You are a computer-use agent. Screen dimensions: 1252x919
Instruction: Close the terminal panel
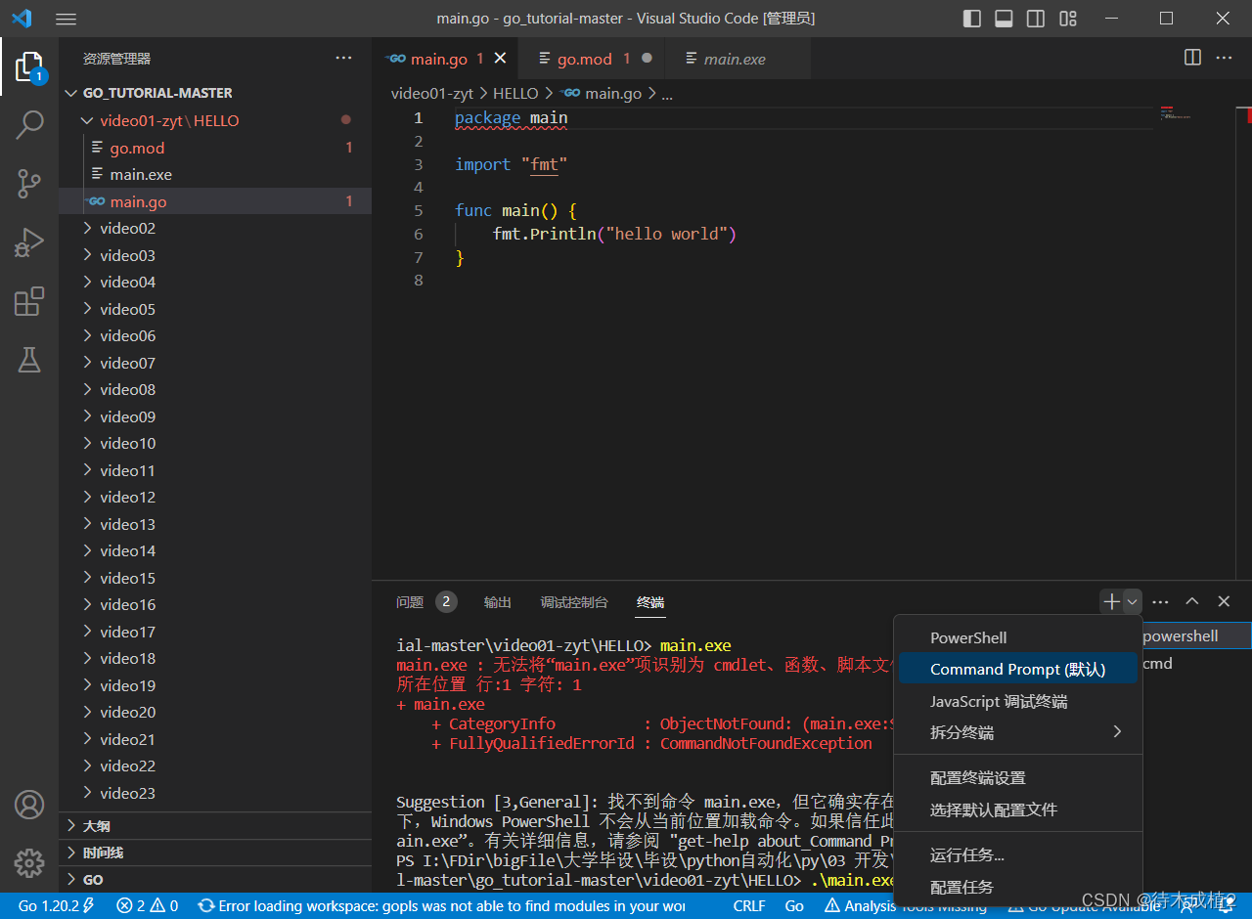(x=1224, y=601)
